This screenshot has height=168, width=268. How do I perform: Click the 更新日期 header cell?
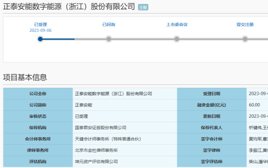(x=212, y=116)
